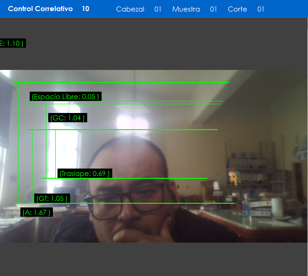
Task: Select the Cabezal value 01
Action: (x=158, y=9)
